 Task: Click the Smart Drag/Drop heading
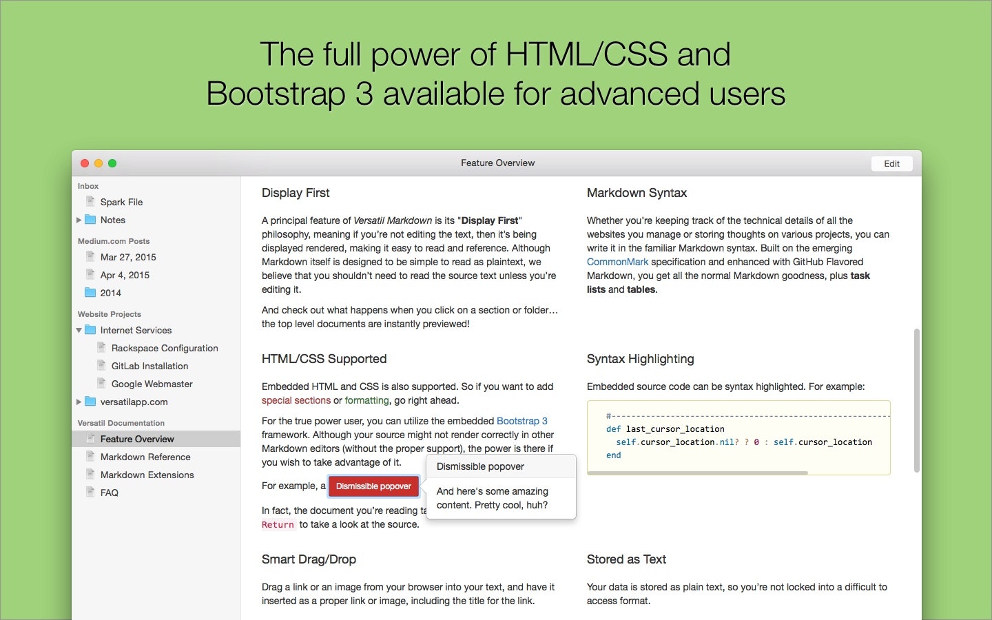[x=309, y=559]
